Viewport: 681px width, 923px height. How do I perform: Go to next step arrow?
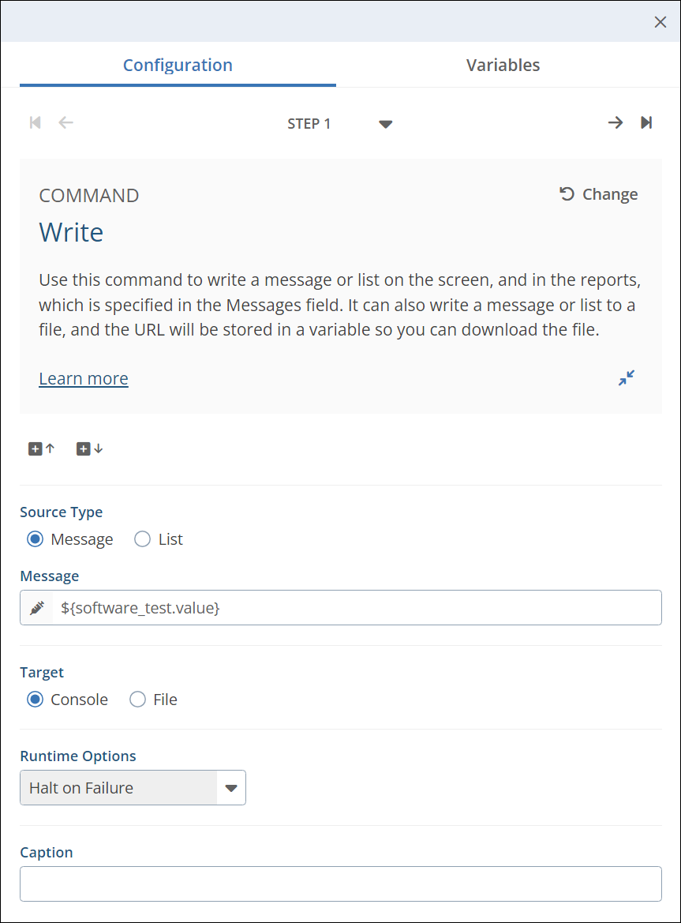coord(615,122)
